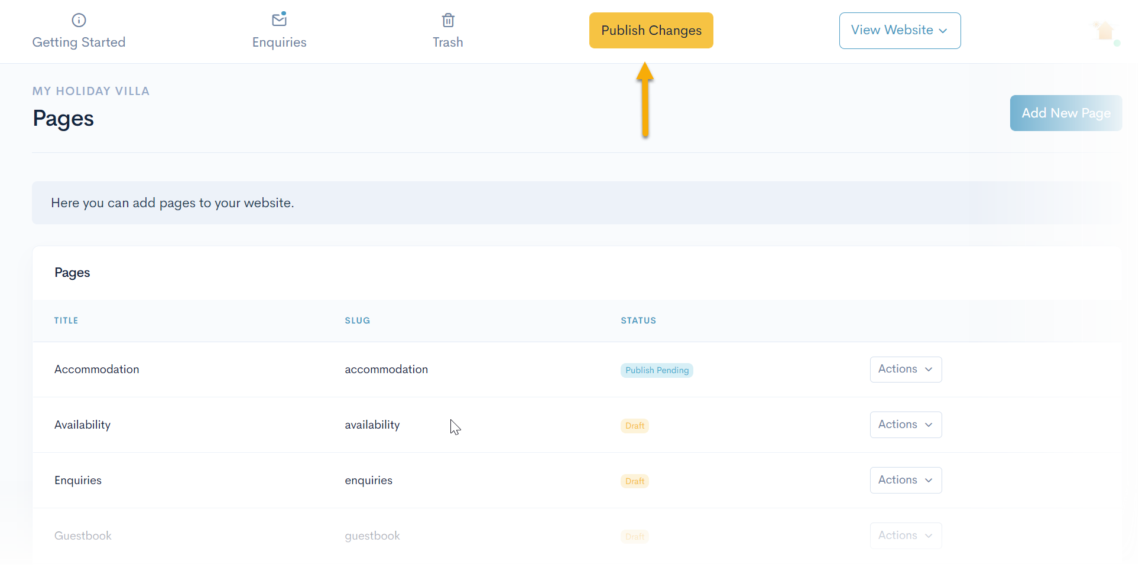Image resolution: width=1139 pixels, height=565 pixels.
Task: Open Actions dropdown for Guestbook page
Action: coord(905,536)
